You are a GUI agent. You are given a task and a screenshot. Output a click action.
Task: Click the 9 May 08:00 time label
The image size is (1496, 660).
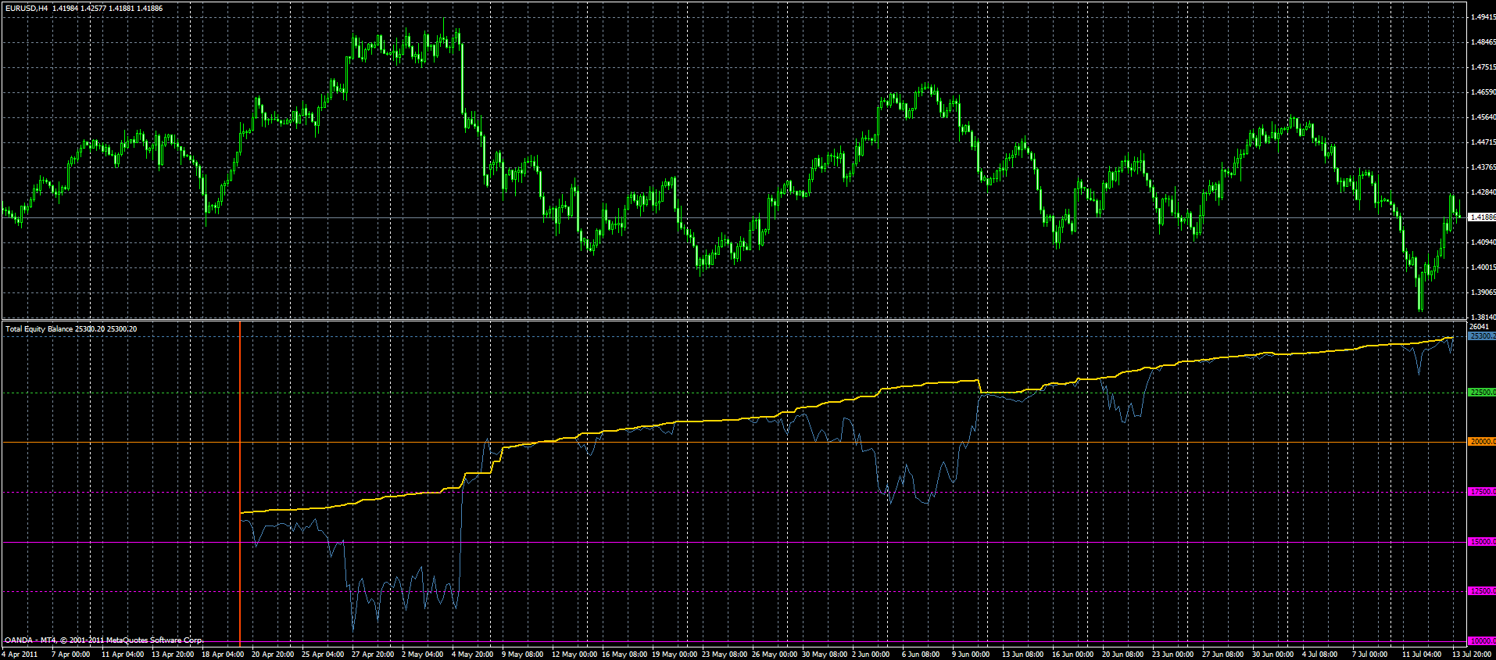click(523, 655)
